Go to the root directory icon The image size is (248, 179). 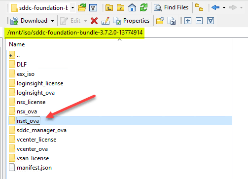(x=121, y=8)
